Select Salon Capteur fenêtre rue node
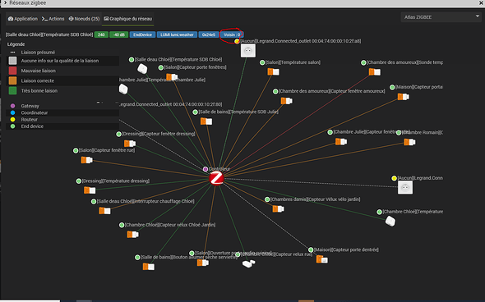 (86, 160)
